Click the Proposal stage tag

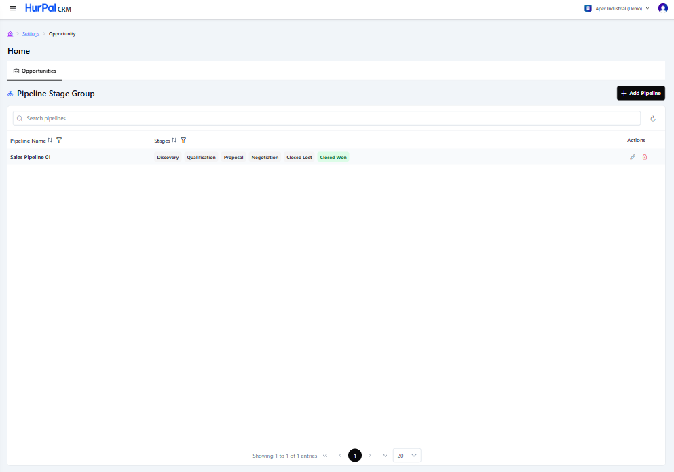[233, 157]
